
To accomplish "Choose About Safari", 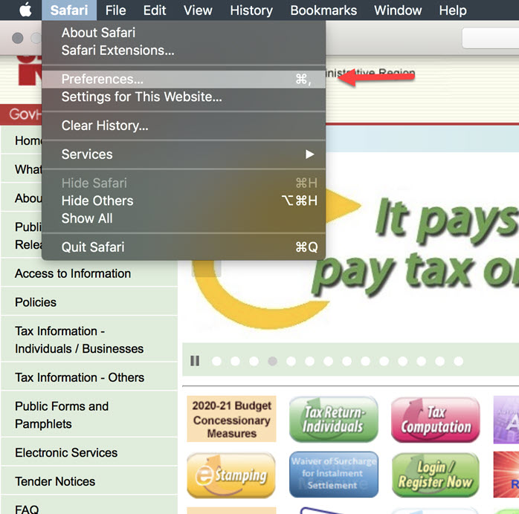I will point(184,33).
